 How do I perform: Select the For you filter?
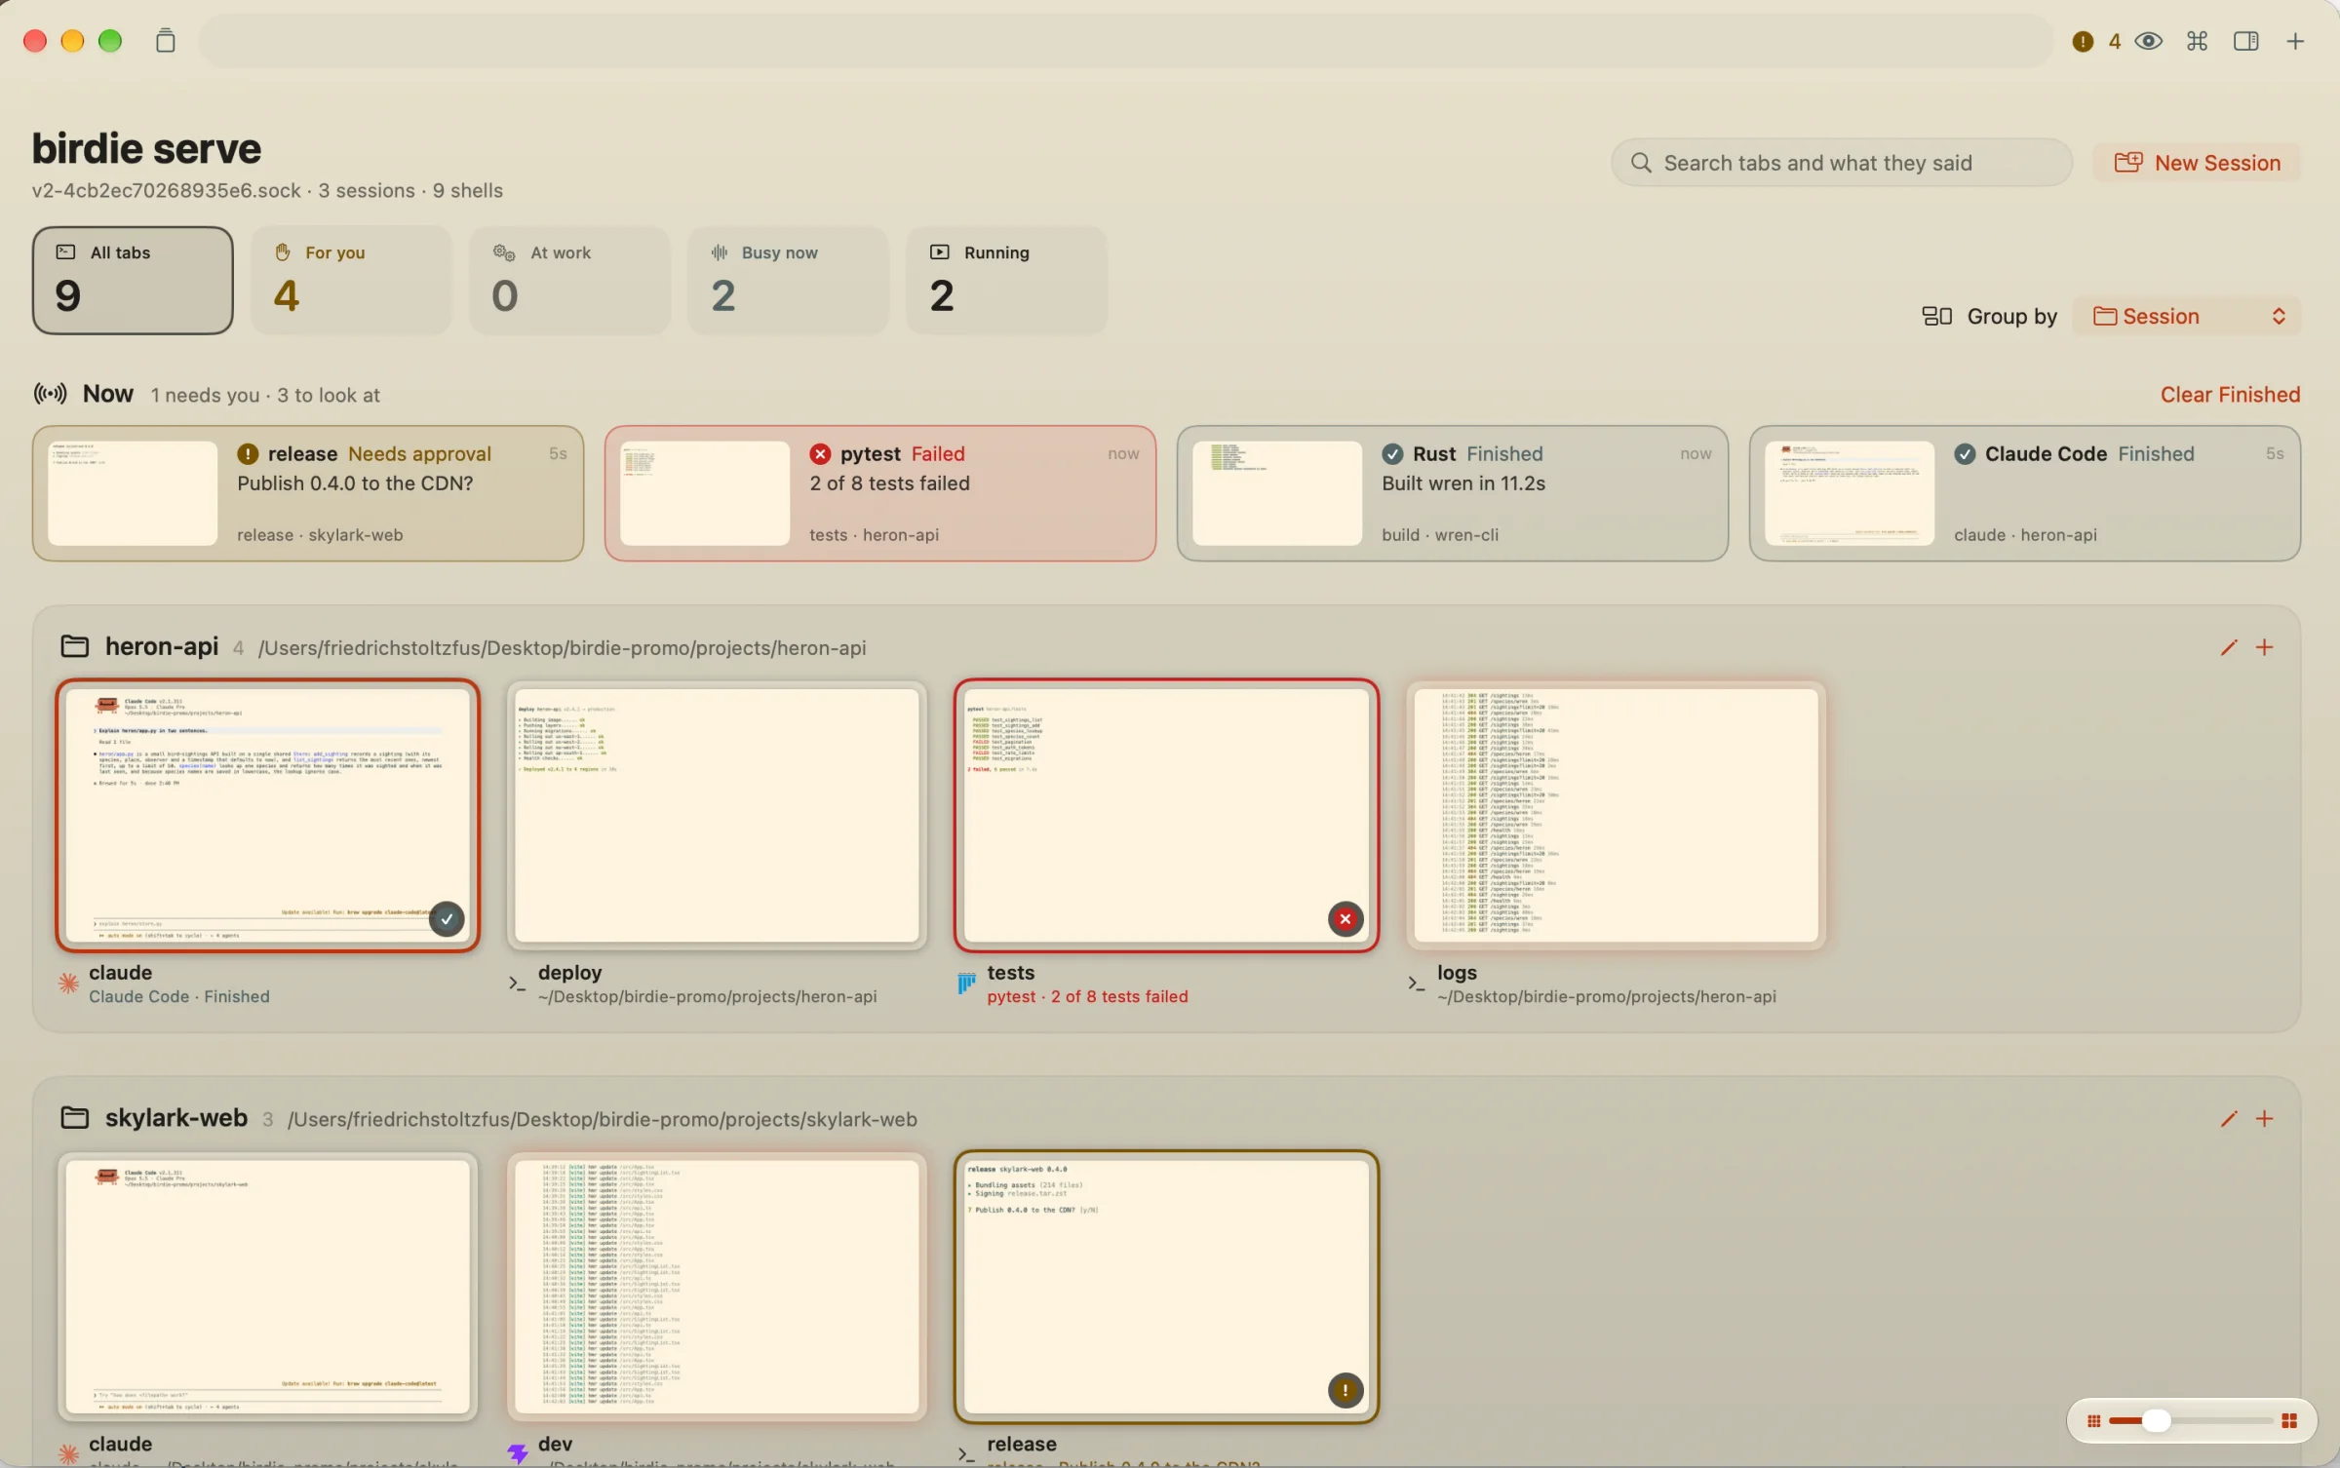point(351,281)
